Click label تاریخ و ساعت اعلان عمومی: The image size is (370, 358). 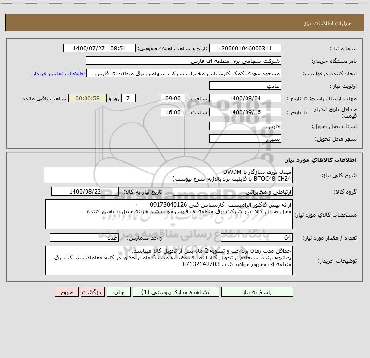(x=172, y=49)
